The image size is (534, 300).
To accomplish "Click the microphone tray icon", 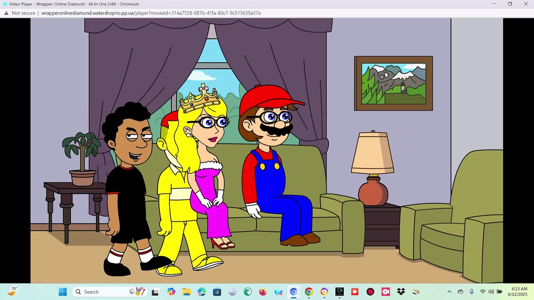I will (x=471, y=292).
